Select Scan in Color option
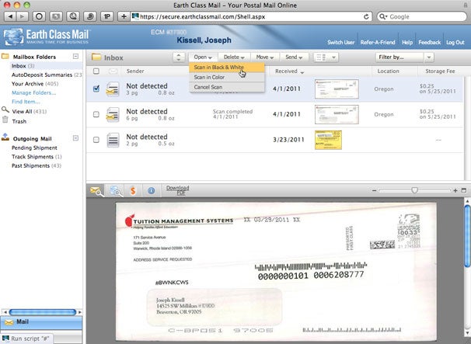 [227, 77]
